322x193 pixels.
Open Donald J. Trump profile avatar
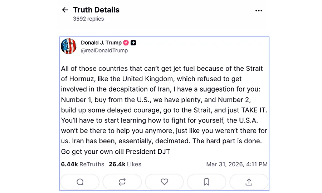(69, 46)
